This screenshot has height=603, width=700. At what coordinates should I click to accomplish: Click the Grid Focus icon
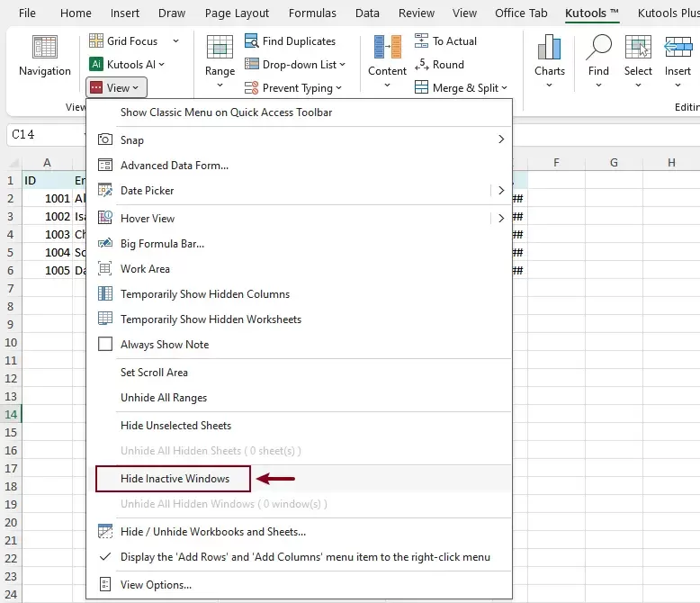coord(96,40)
